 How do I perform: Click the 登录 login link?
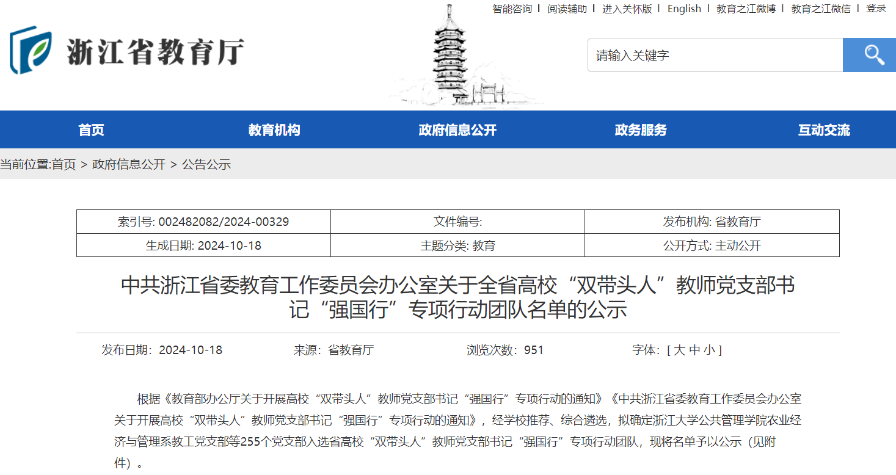[x=876, y=9]
